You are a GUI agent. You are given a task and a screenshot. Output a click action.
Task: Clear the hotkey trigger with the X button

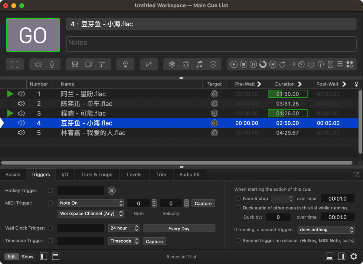[112, 191]
